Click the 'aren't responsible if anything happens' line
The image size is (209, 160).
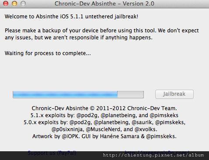(79, 38)
